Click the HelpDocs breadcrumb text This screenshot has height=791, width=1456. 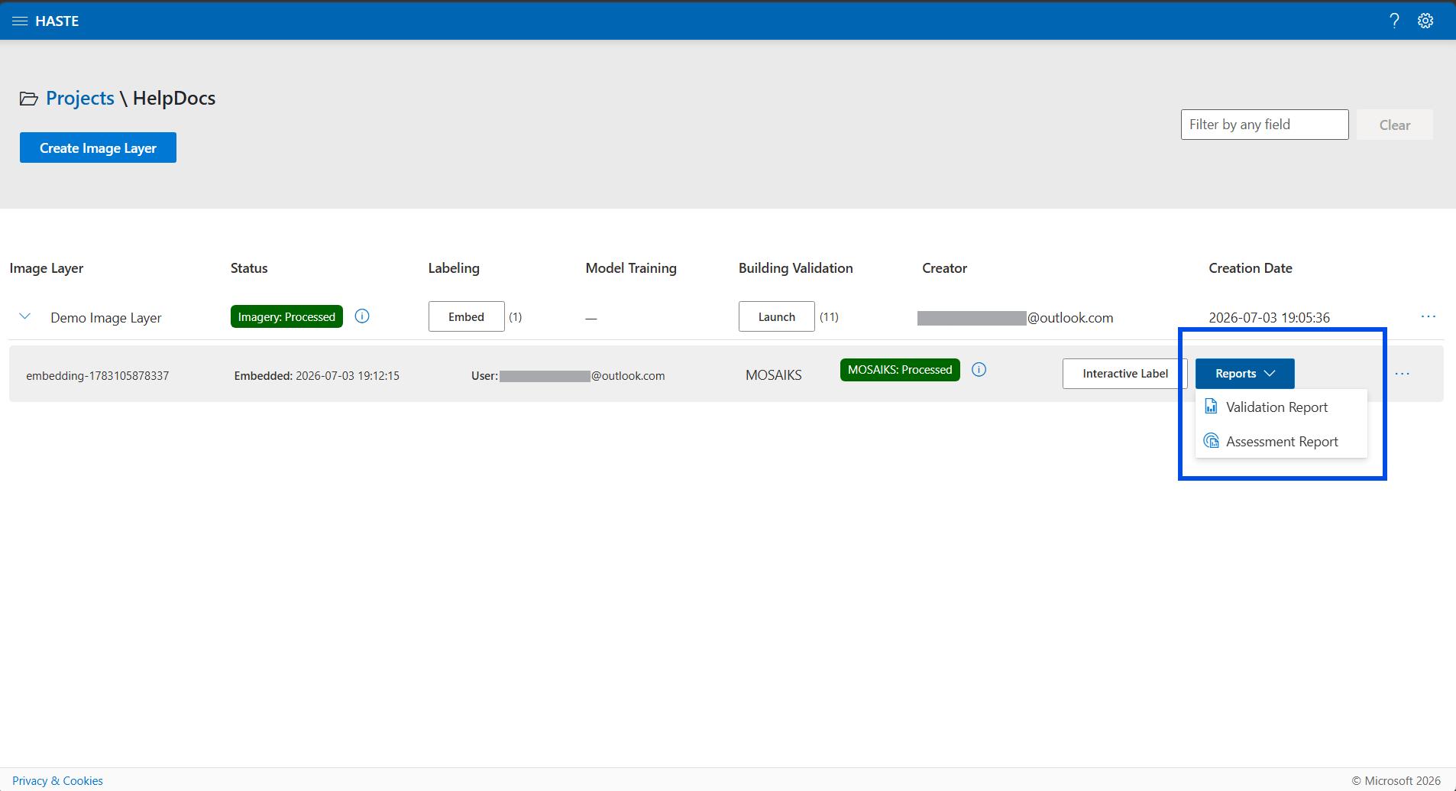pyautogui.click(x=174, y=99)
